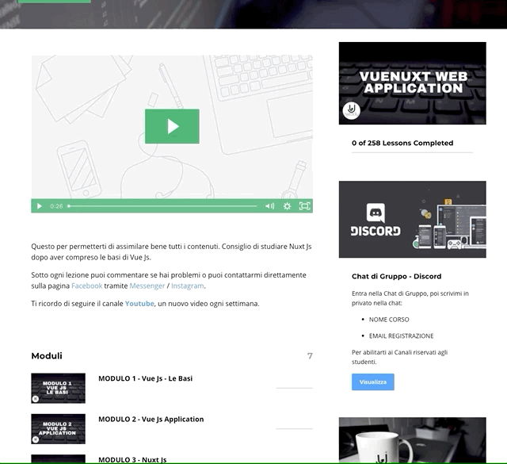Play video with large green center button
The height and width of the screenshot is (464, 507).
tap(172, 126)
